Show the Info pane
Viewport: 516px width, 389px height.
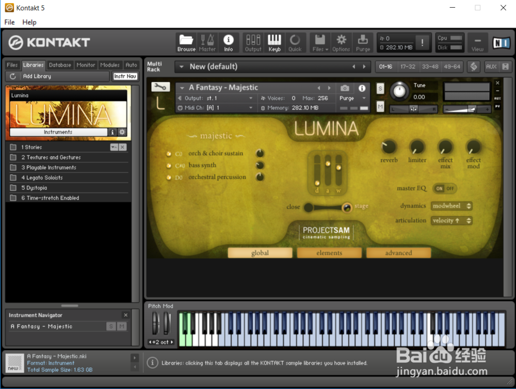pos(228,43)
